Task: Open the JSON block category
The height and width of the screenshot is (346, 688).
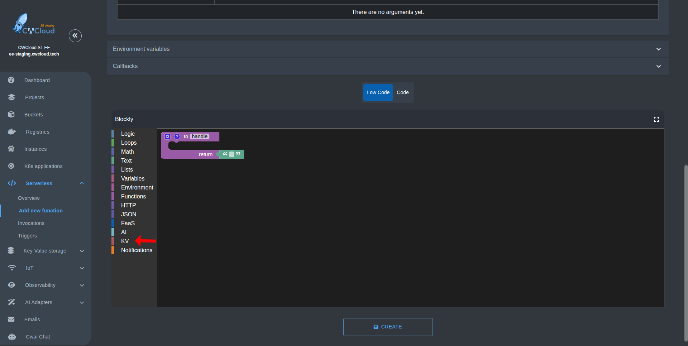Action: [x=134, y=214]
